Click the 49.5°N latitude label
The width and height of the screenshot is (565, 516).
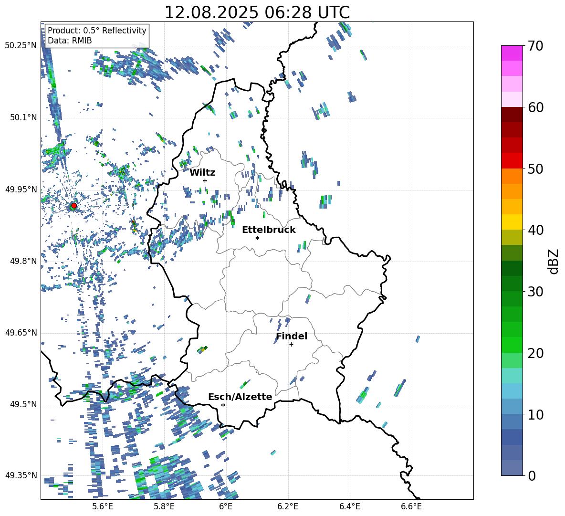point(23,404)
